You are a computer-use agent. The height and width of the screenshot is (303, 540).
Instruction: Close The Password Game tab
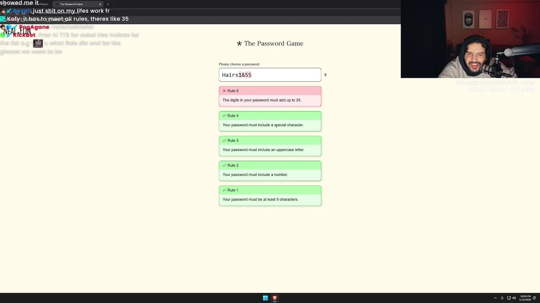click(100, 4)
